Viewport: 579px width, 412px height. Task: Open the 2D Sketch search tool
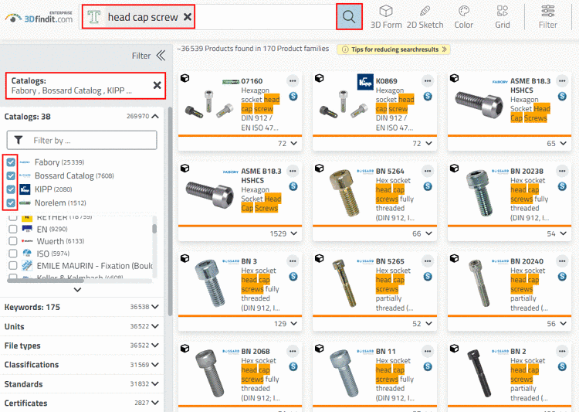(x=425, y=16)
